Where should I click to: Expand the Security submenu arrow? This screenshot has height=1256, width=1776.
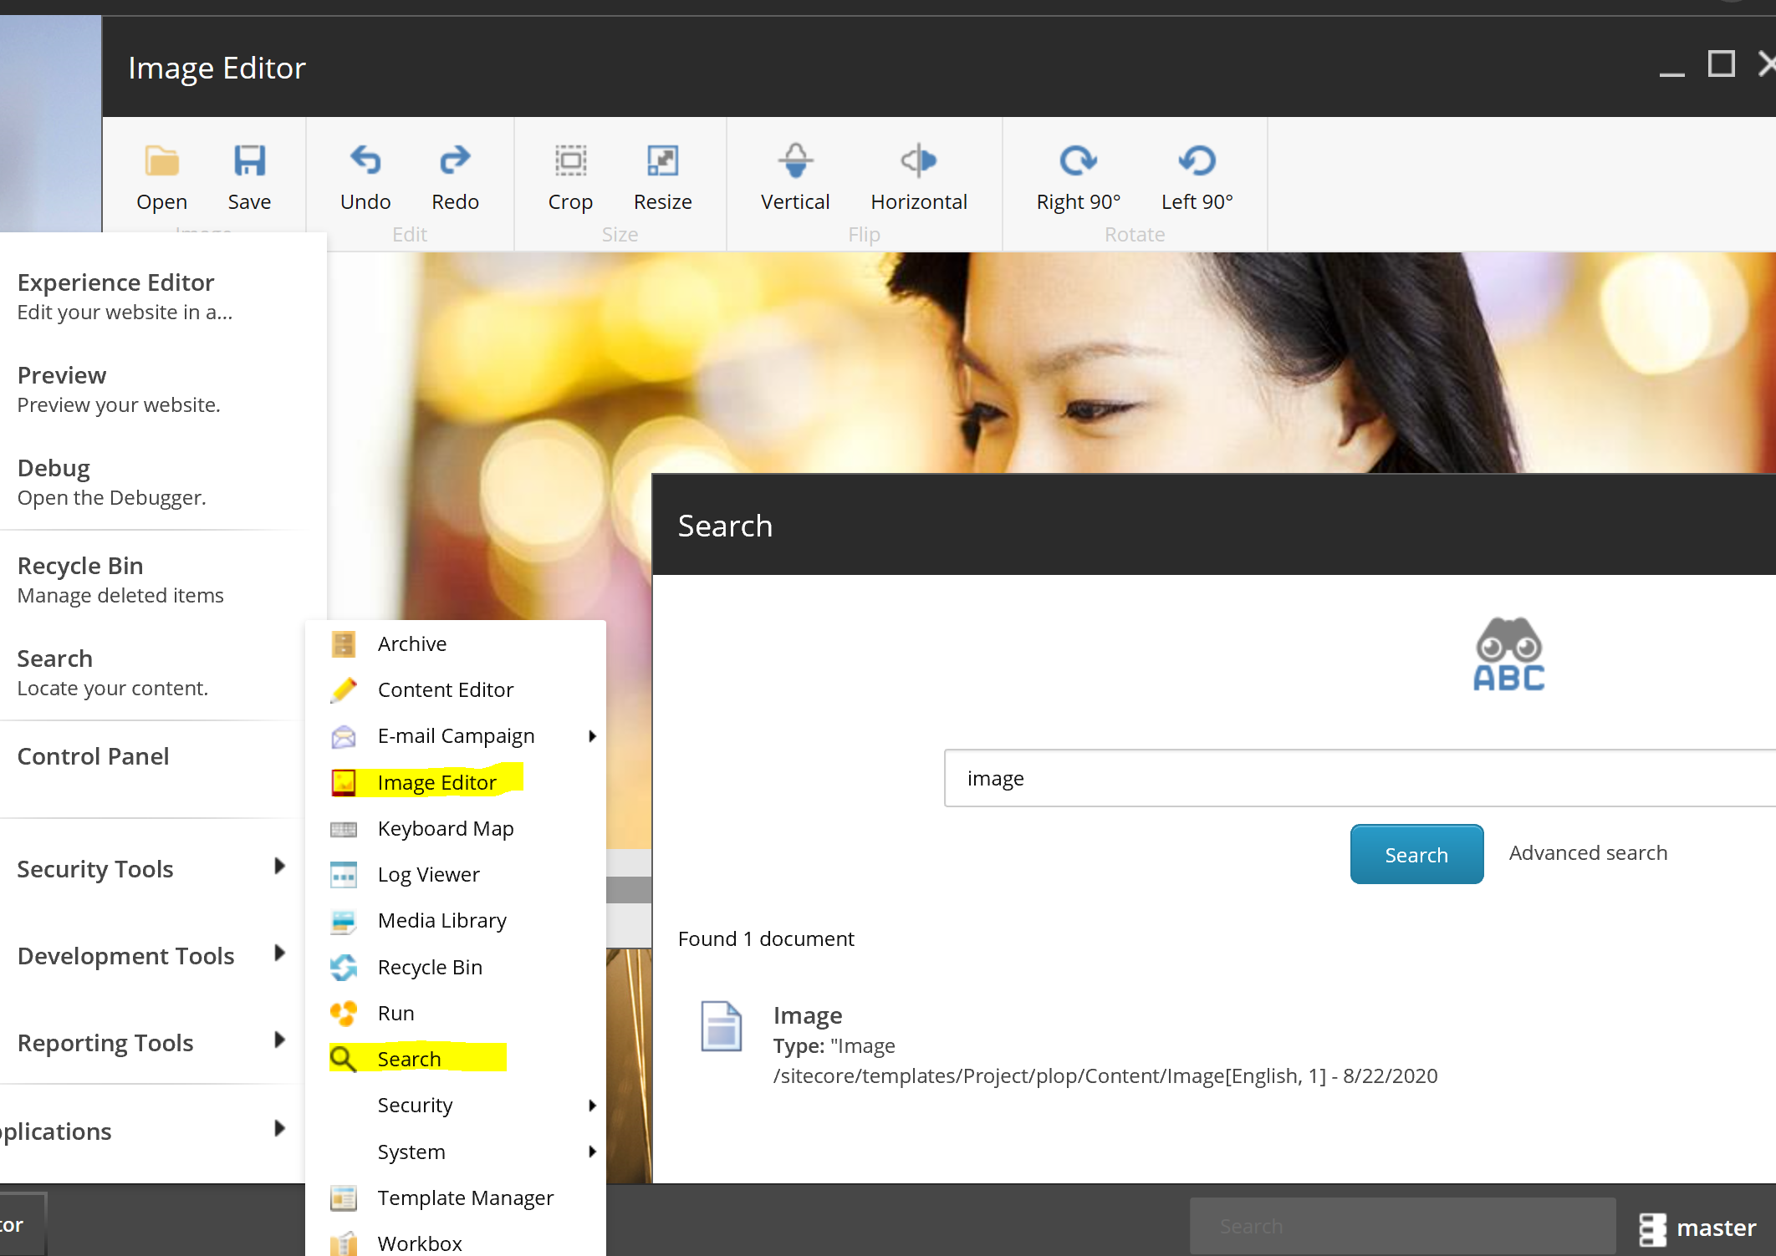[x=592, y=1106]
